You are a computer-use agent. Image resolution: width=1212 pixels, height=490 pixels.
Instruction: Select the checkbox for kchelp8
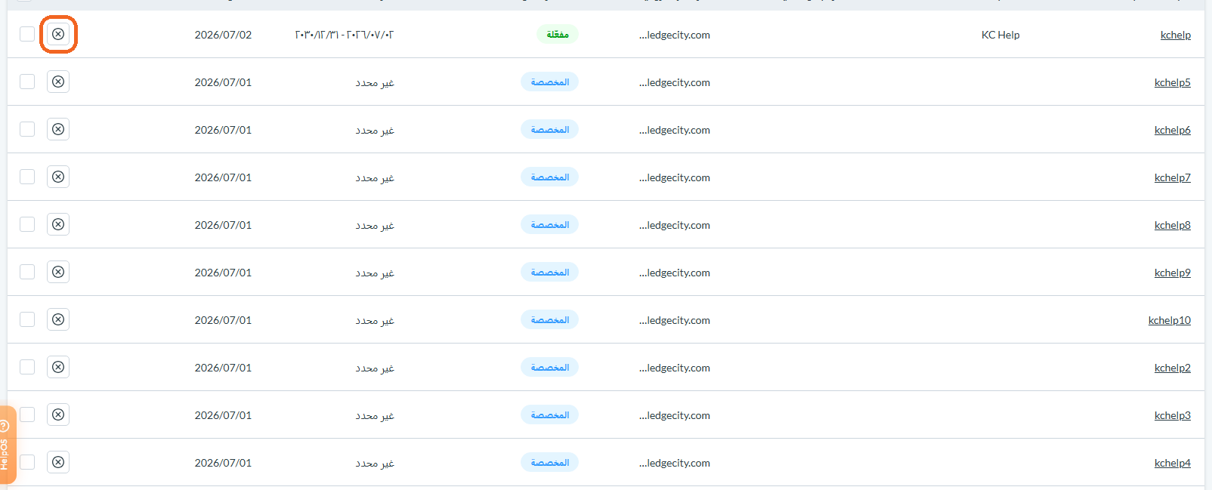[x=27, y=224]
